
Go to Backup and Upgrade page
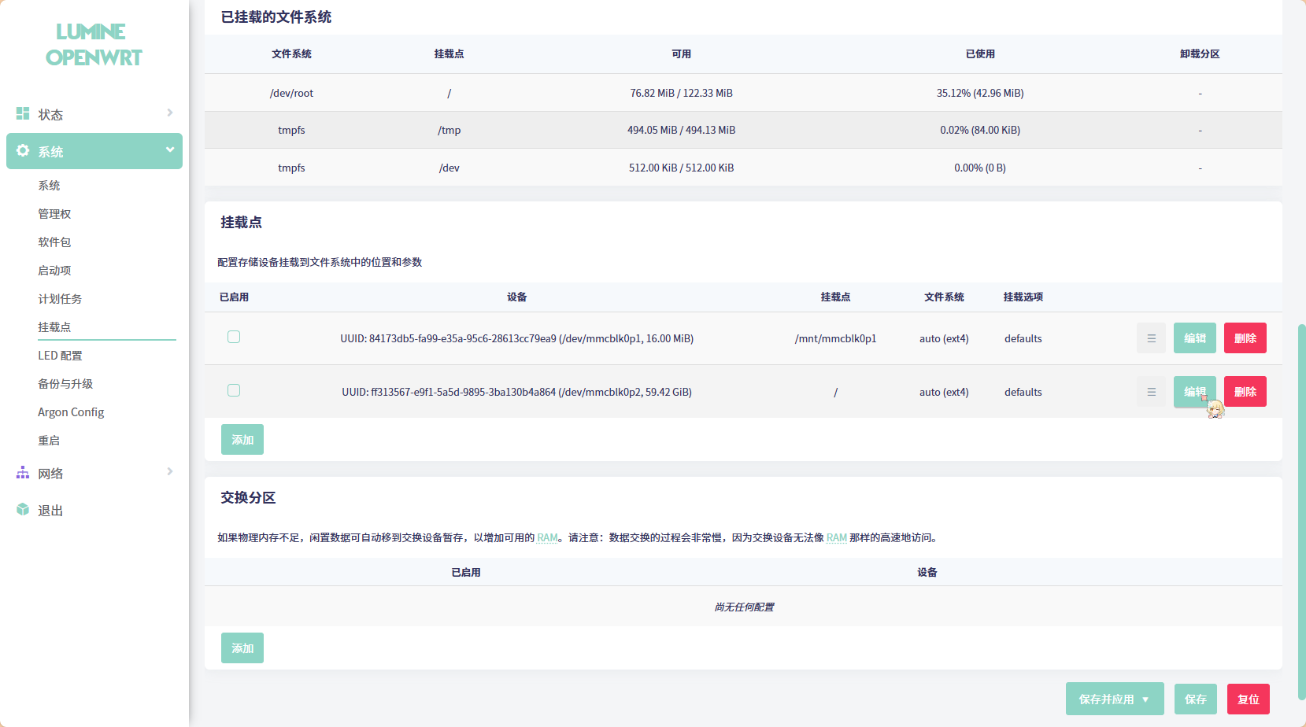tap(65, 384)
